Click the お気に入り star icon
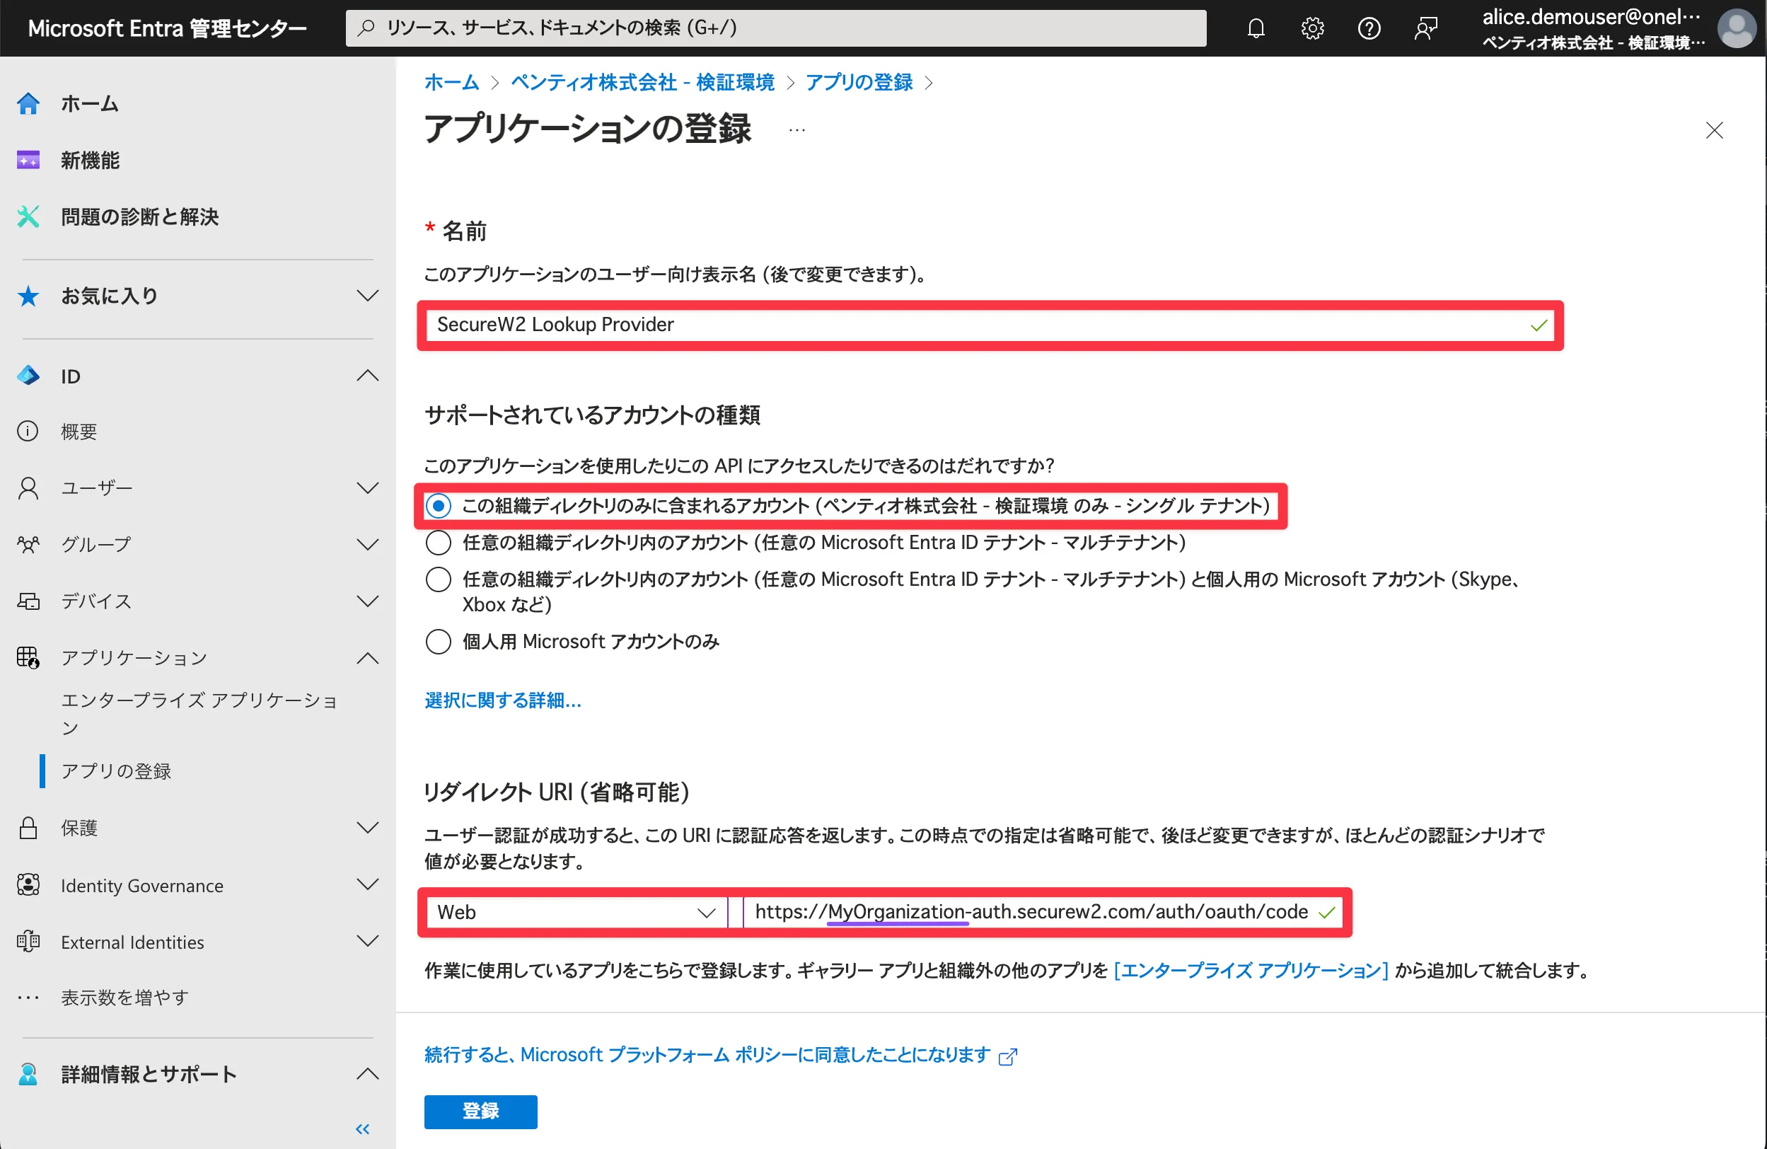Screen dimensions: 1767x1149 (28, 296)
